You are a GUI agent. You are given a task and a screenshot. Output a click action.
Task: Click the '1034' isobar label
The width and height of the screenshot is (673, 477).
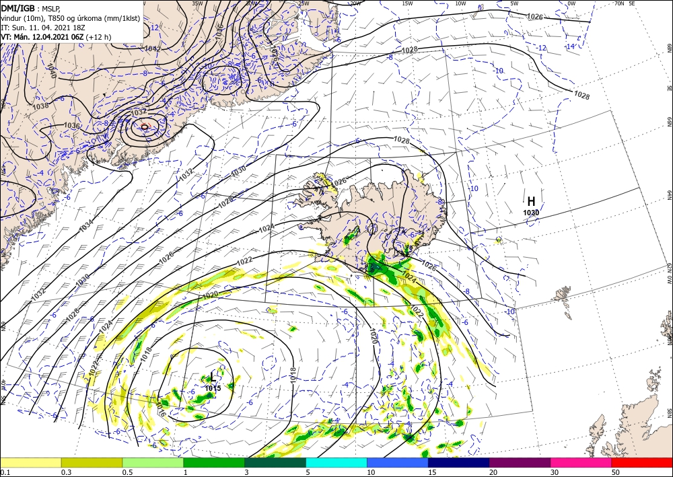coord(86,226)
